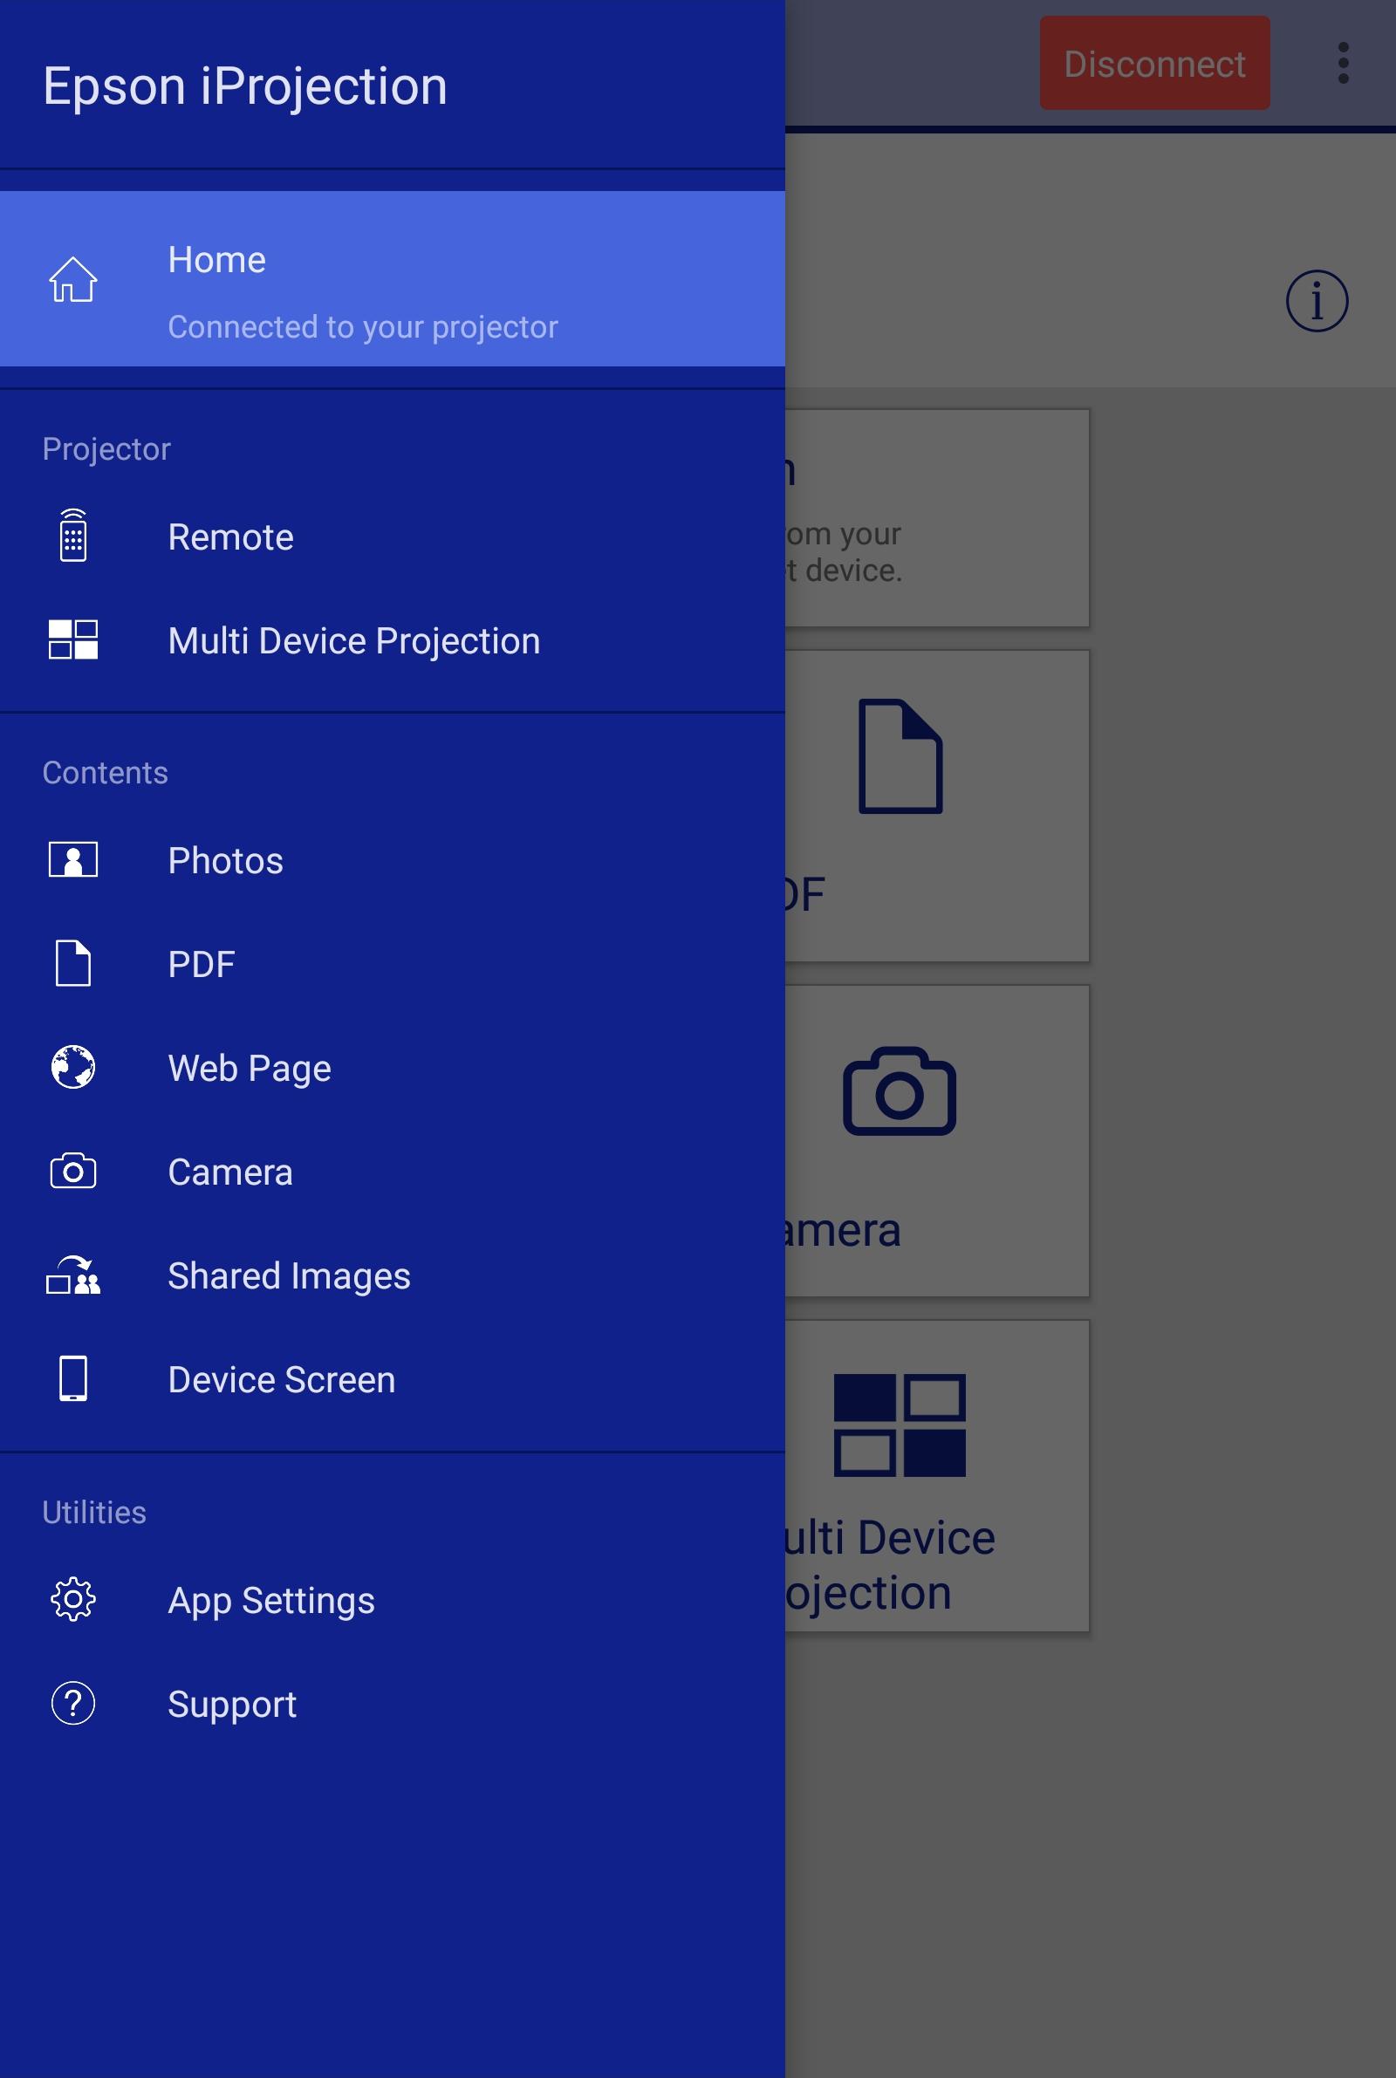Click the Home house icon
Image resolution: width=1396 pixels, height=2078 pixels.
(x=73, y=279)
